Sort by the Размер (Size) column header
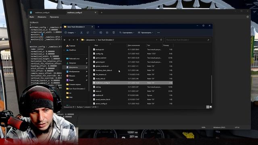The height and width of the screenshot is (145, 258). pyautogui.click(x=166, y=45)
